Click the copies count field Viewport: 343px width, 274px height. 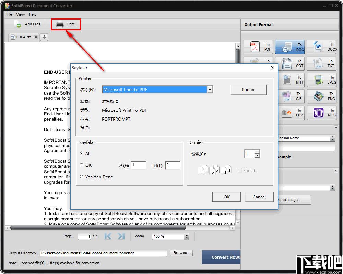pos(250,153)
